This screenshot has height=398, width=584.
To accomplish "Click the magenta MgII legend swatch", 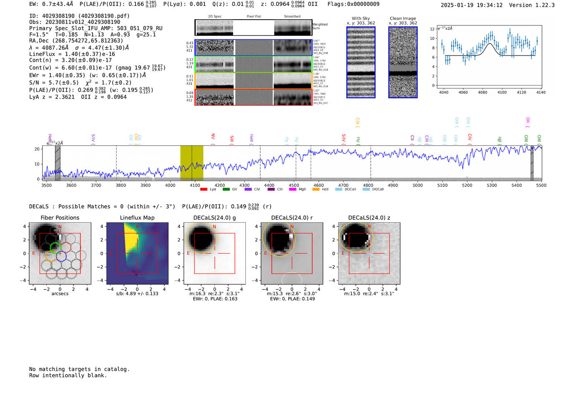I will click(293, 189).
